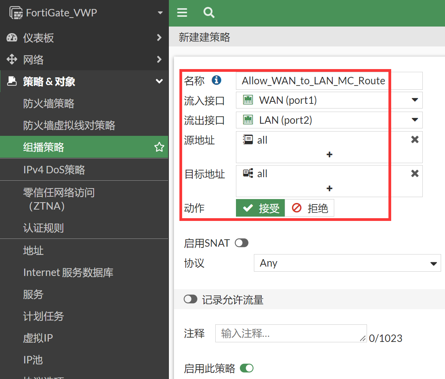Viewport: 445px width, 379px height.
Task: Add source address with plus icon
Action: pos(329,155)
